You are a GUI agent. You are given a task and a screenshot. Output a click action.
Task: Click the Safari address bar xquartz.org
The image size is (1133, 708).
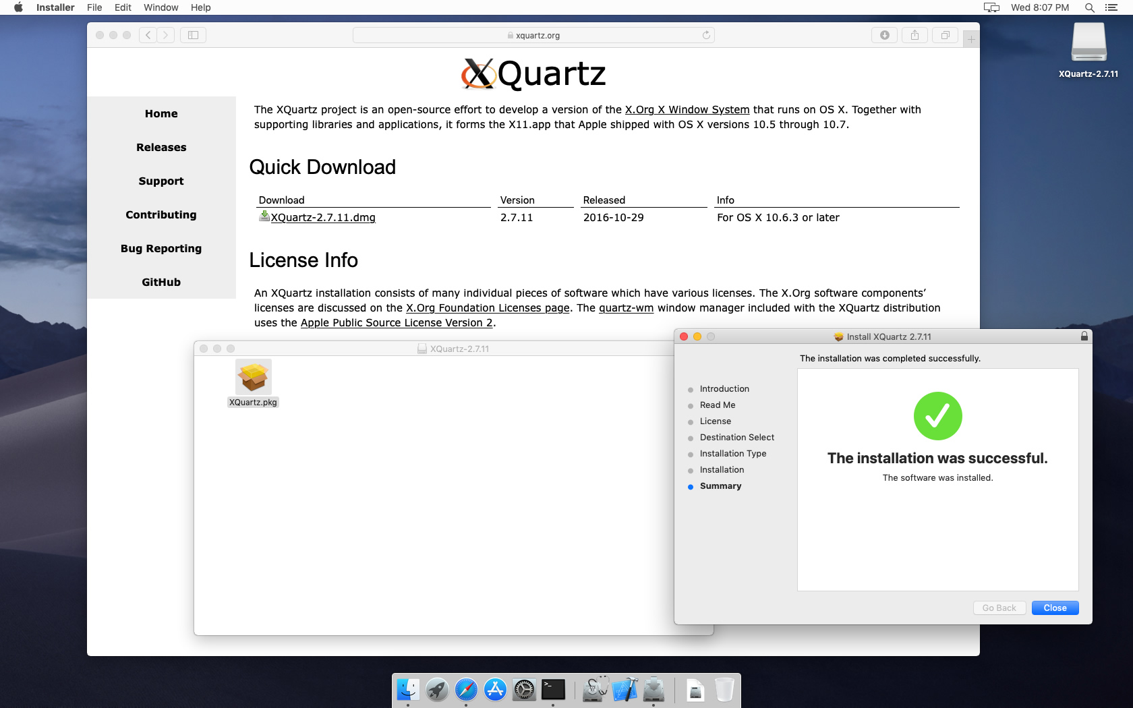click(x=533, y=35)
